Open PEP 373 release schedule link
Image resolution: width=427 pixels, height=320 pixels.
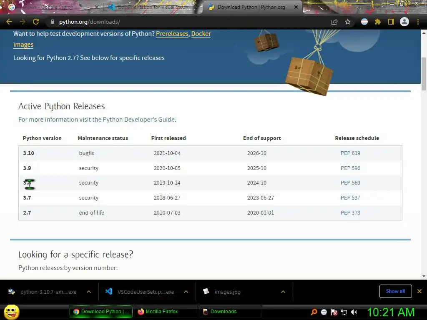click(350, 213)
